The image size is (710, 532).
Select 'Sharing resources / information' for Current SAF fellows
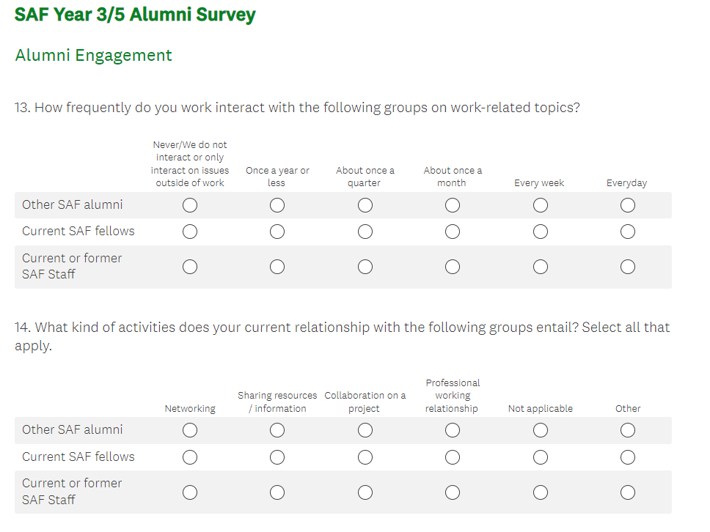(277, 457)
